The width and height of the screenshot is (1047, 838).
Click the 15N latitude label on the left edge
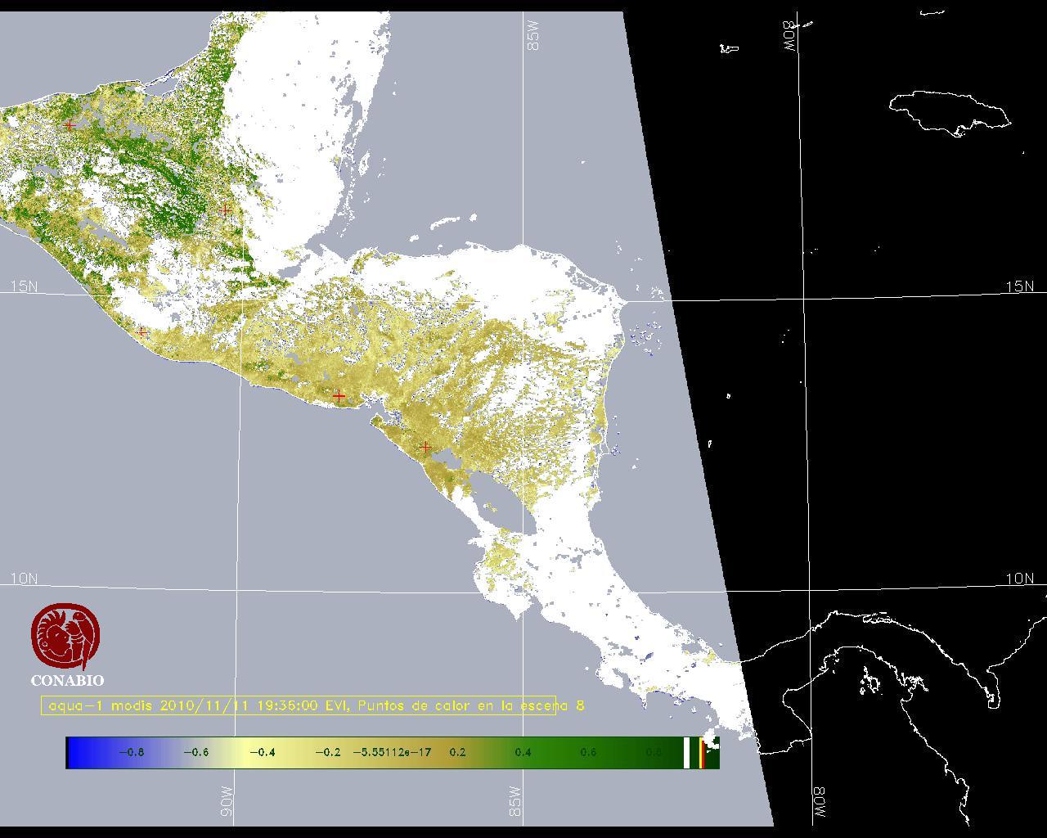pyautogui.click(x=24, y=286)
